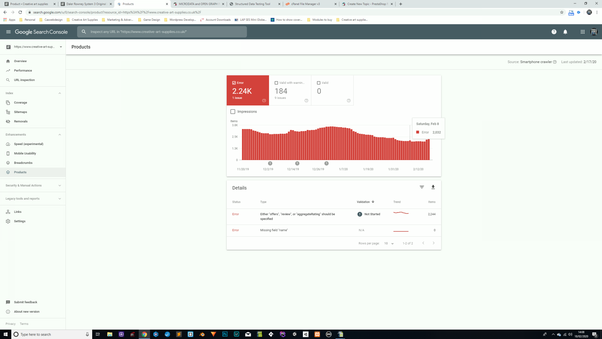Open the offers/review/aggregateRating error row
This screenshot has height=339, width=602.
(297, 216)
